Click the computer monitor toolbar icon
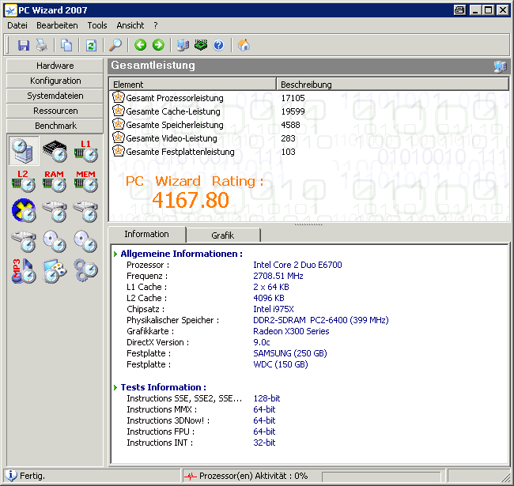The image size is (514, 486). (183, 45)
